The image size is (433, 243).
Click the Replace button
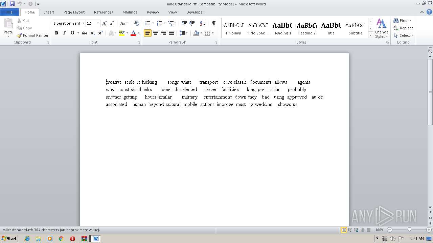pyautogui.click(x=404, y=28)
